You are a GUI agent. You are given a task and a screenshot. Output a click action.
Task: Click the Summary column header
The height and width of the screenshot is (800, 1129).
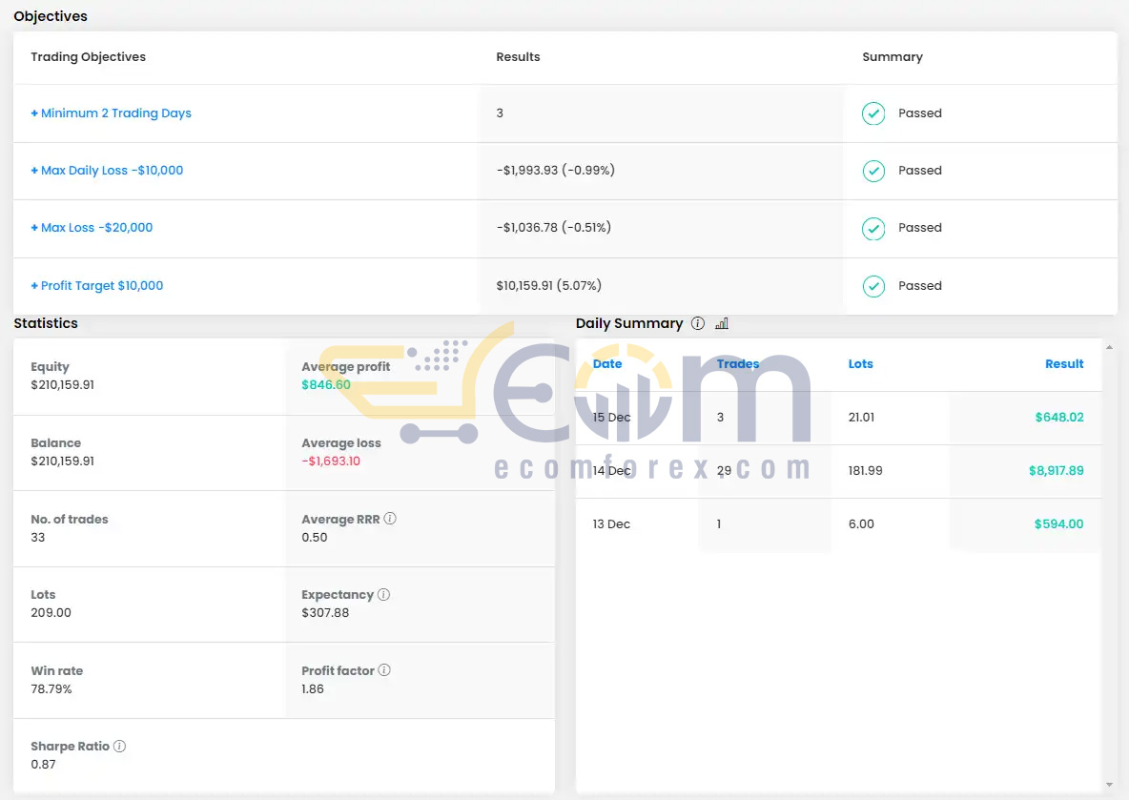[x=893, y=57]
